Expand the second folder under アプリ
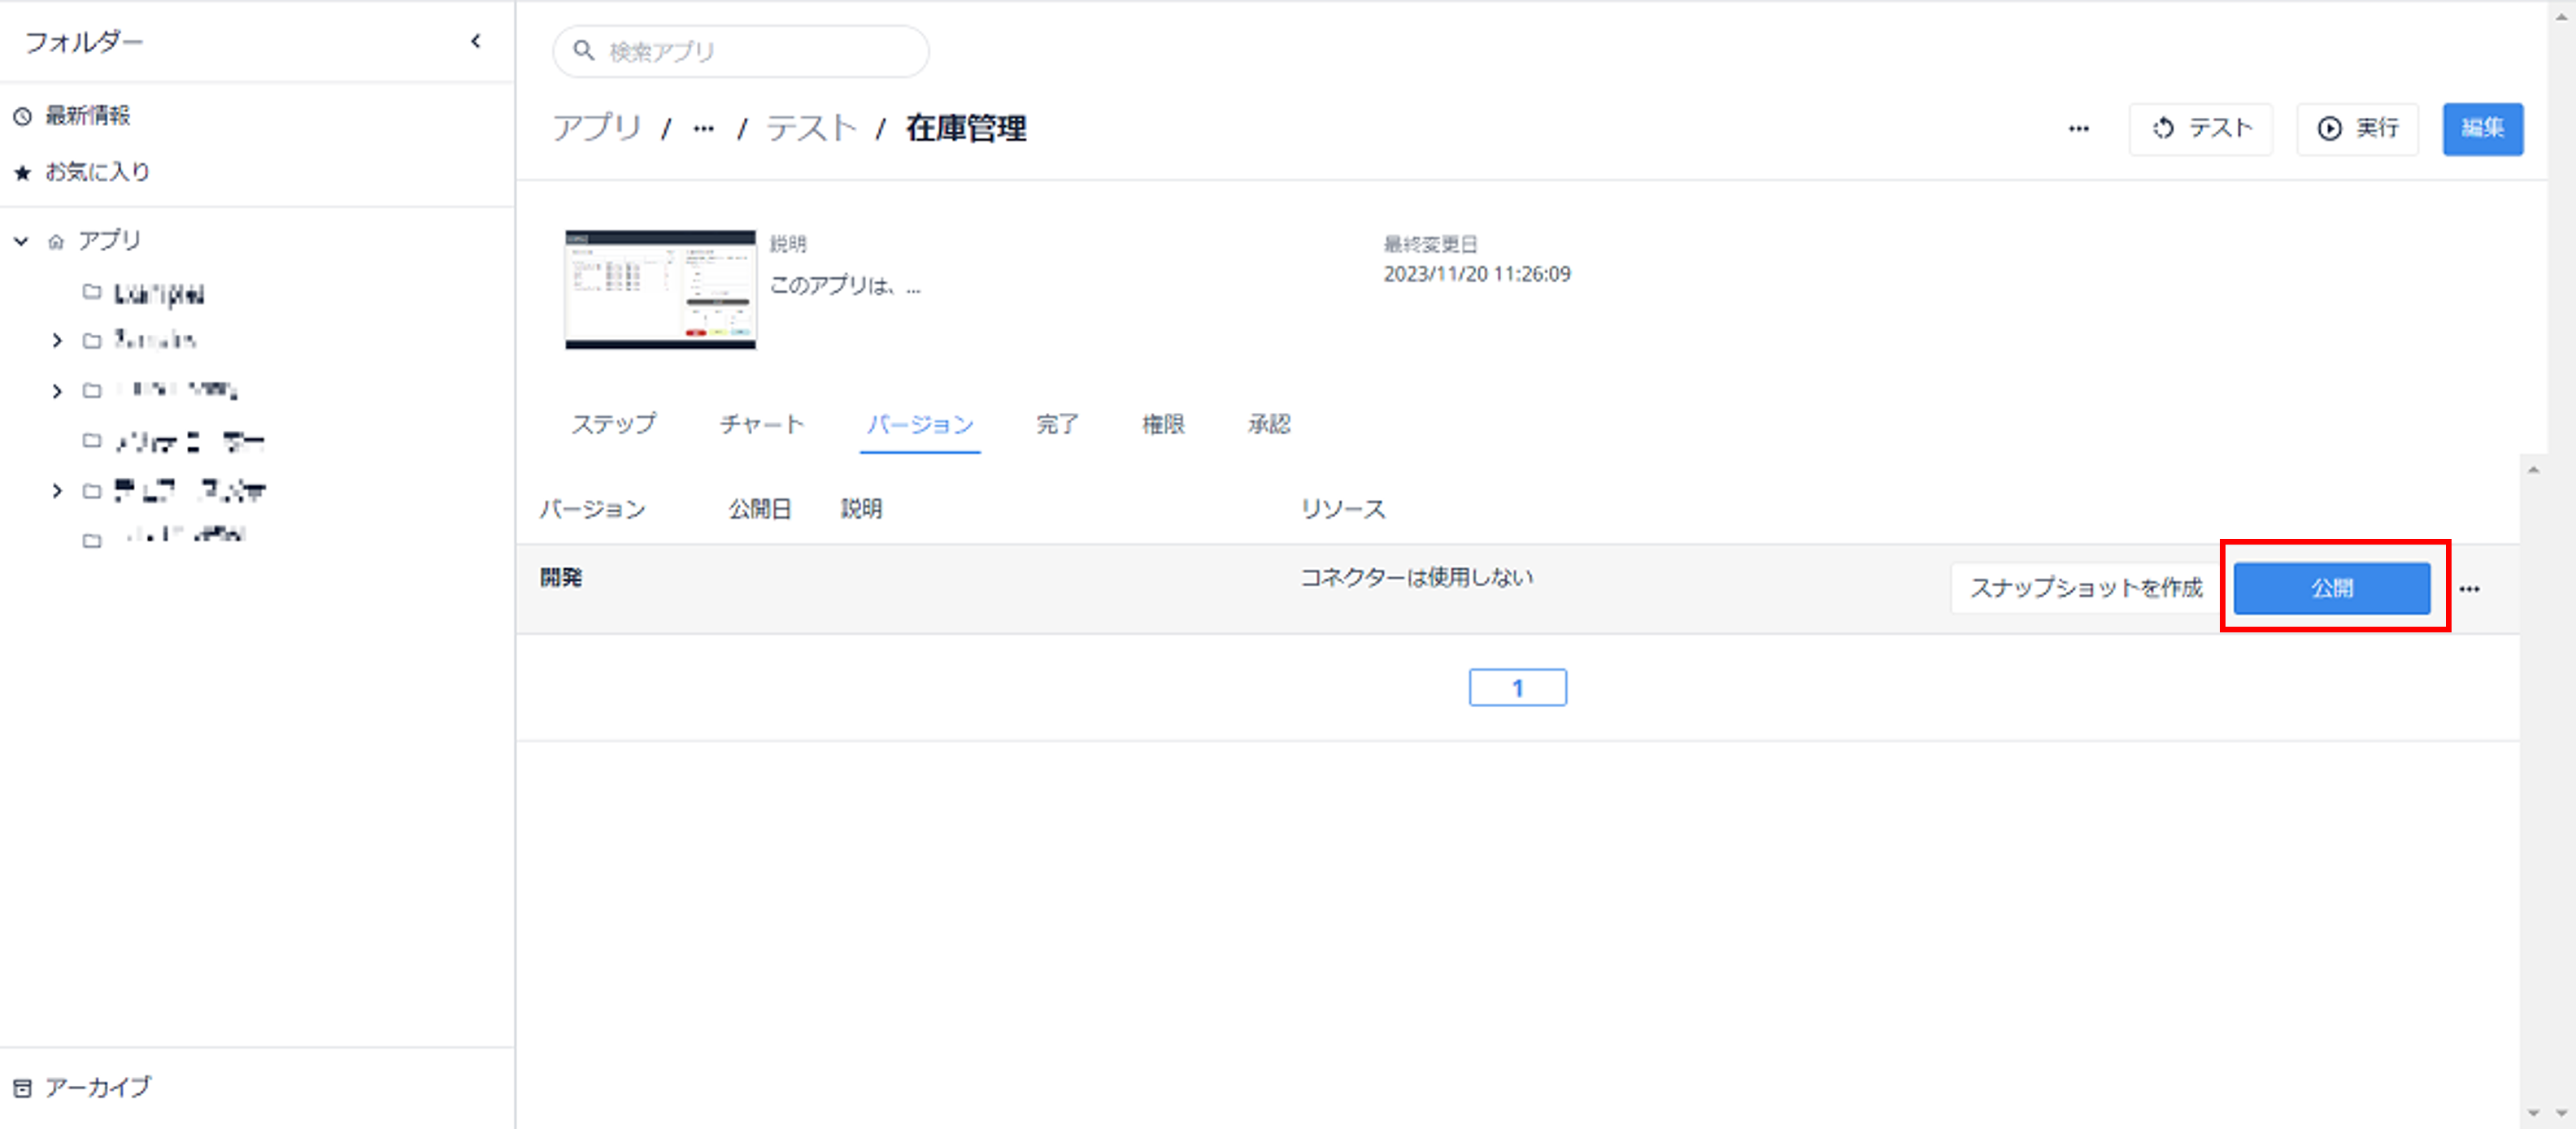 coord(57,341)
